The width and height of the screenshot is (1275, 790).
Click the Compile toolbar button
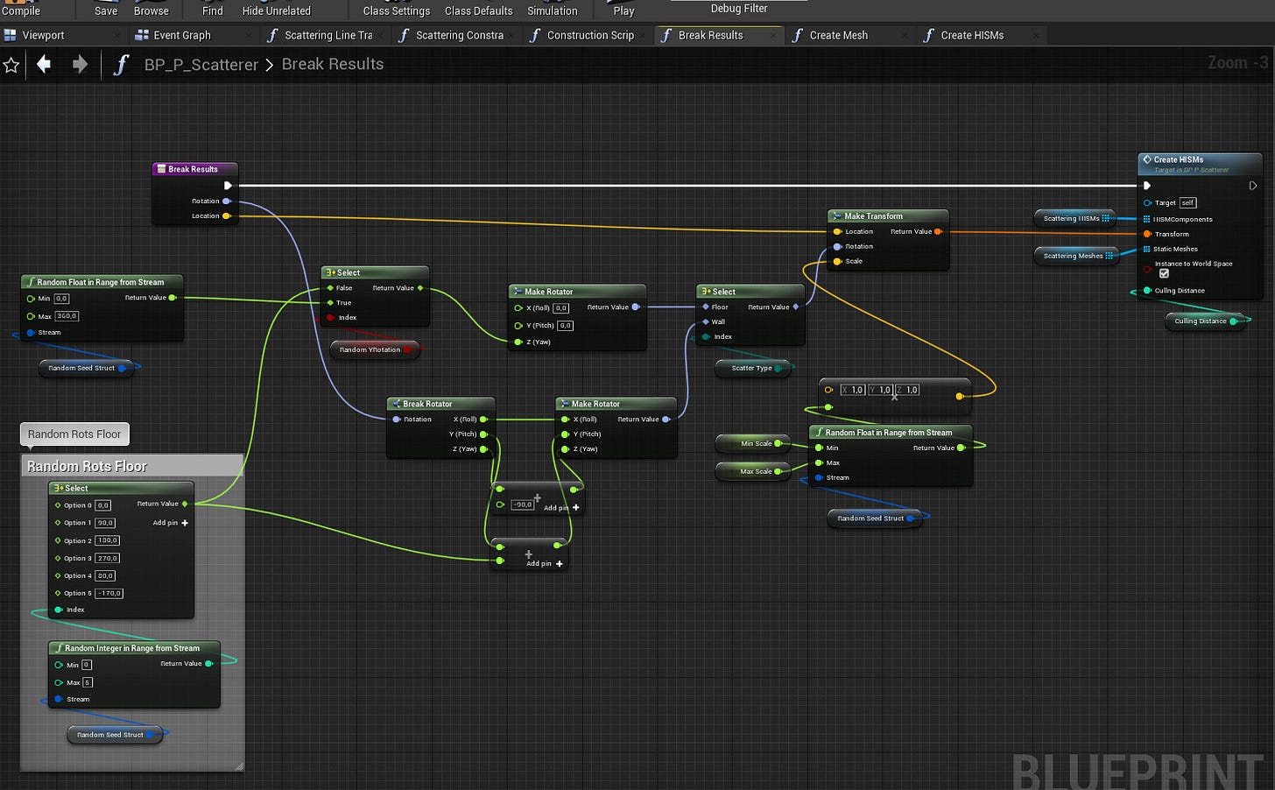click(21, 11)
